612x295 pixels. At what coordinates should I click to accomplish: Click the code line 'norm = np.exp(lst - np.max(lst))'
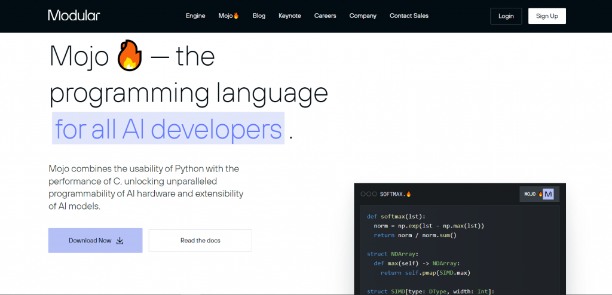coord(429,226)
